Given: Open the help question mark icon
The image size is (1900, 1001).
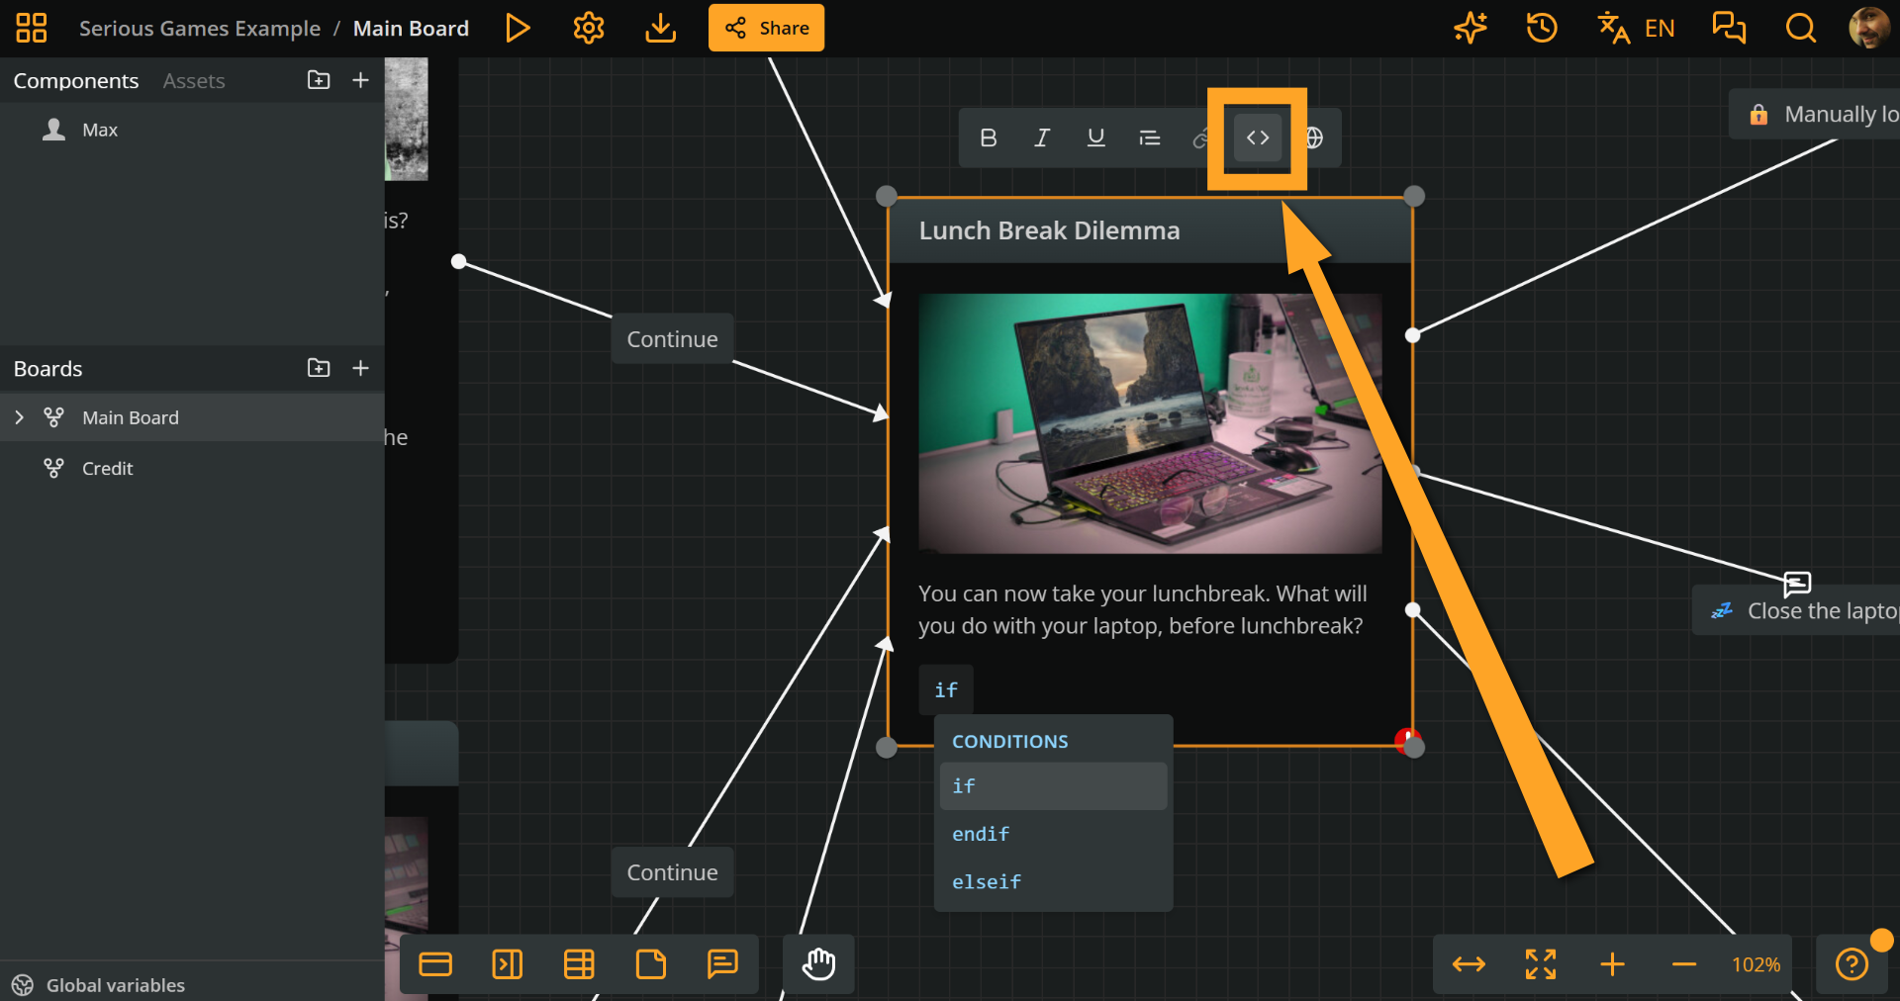Looking at the screenshot, I should [1852, 963].
